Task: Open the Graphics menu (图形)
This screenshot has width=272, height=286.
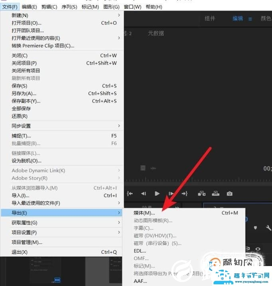Action: (111, 7)
